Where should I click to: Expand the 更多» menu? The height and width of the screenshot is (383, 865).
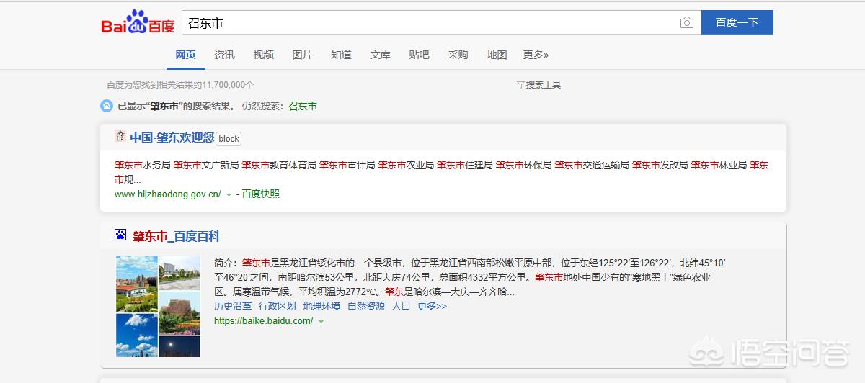536,55
